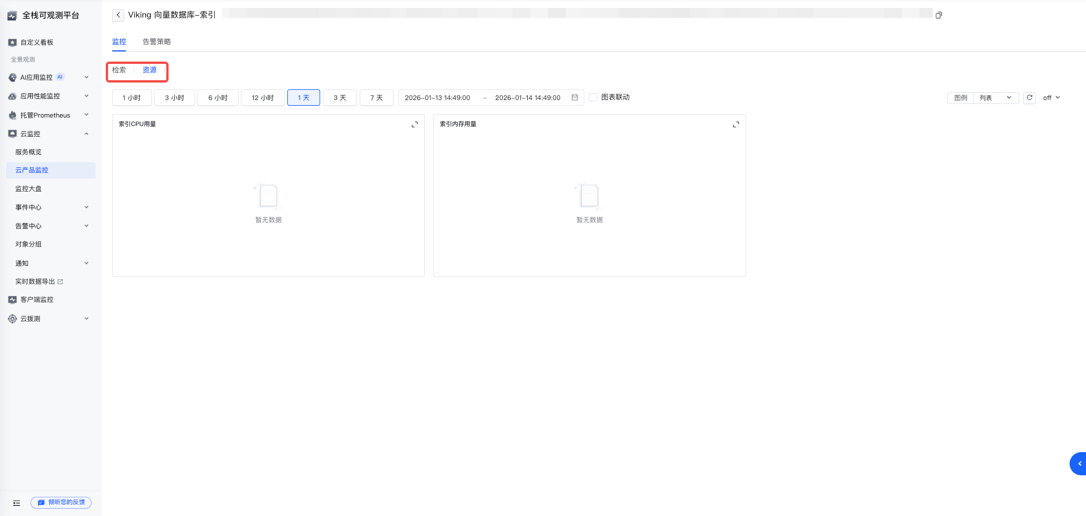Expand the 云拨测 menu chevron
1086x516 pixels.
[x=87, y=319]
